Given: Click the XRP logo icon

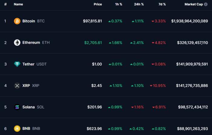Looking at the screenshot, I should pyautogui.click(x=17, y=86).
